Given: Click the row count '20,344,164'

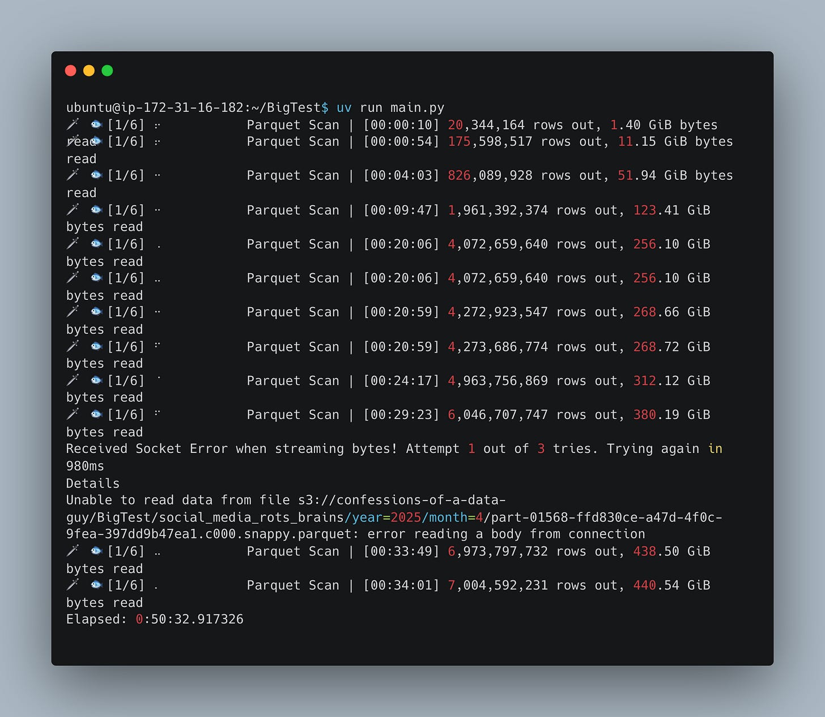Looking at the screenshot, I should [x=486, y=125].
